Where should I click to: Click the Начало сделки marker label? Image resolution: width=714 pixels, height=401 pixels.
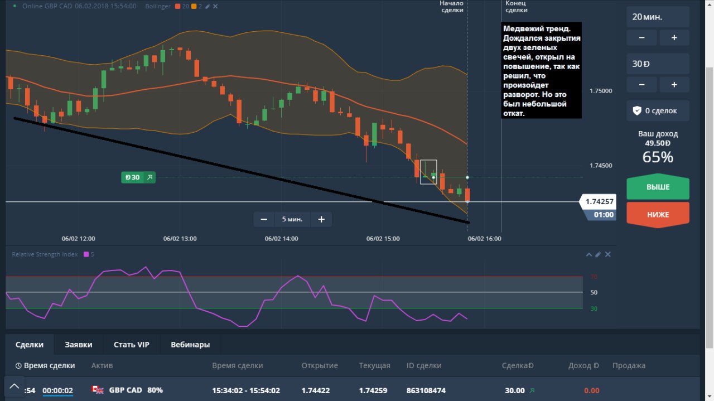point(452,7)
